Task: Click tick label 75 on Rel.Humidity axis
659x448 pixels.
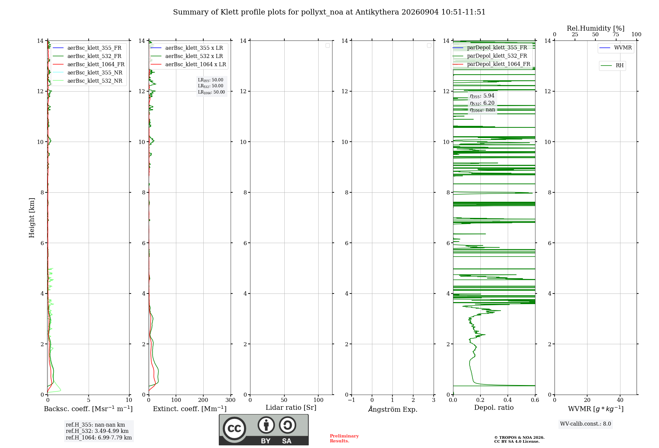Action: pos(616,35)
